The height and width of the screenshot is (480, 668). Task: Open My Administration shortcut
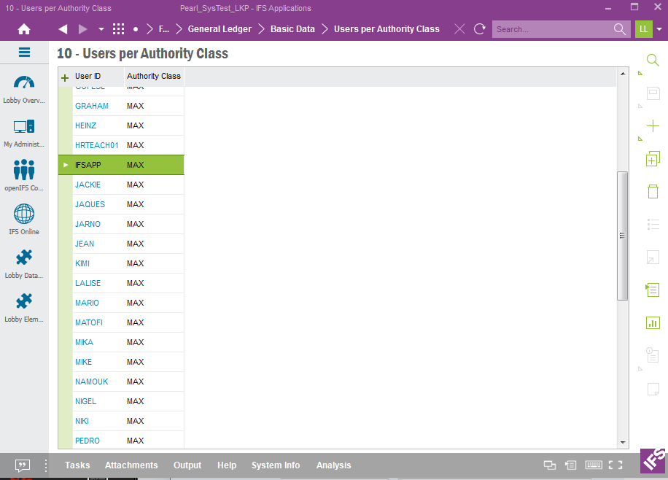point(24,133)
